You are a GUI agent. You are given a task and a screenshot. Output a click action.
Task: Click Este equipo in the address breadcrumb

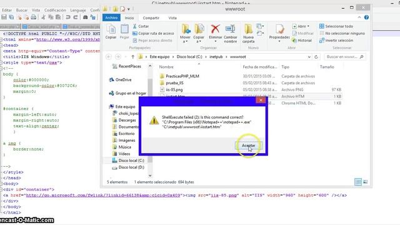[x=159, y=57]
